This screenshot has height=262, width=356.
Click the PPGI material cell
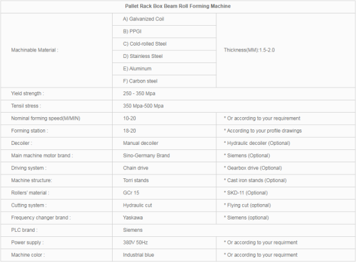(x=164, y=32)
